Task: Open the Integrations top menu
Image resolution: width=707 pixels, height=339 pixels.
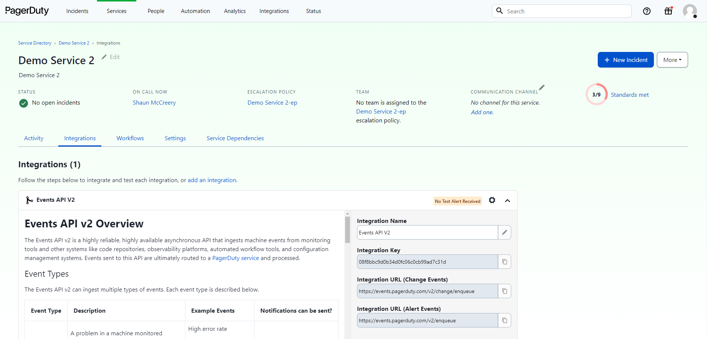Action: coord(274,11)
